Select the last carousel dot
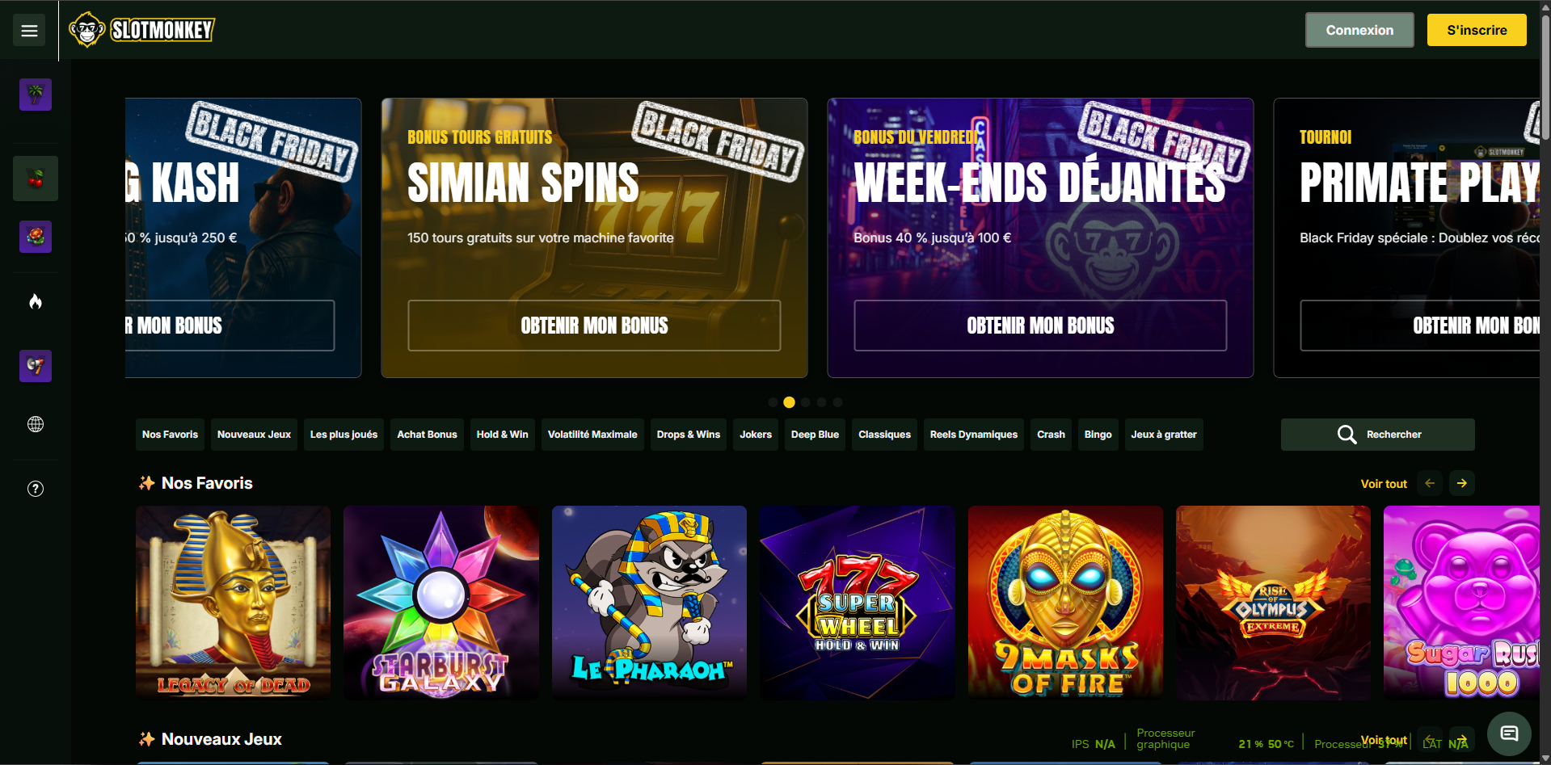The image size is (1551, 765). (837, 402)
